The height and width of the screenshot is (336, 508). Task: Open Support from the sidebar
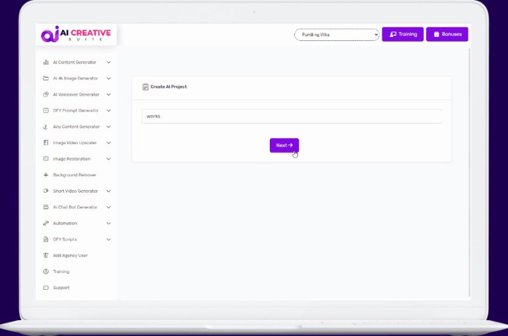pyautogui.click(x=61, y=288)
